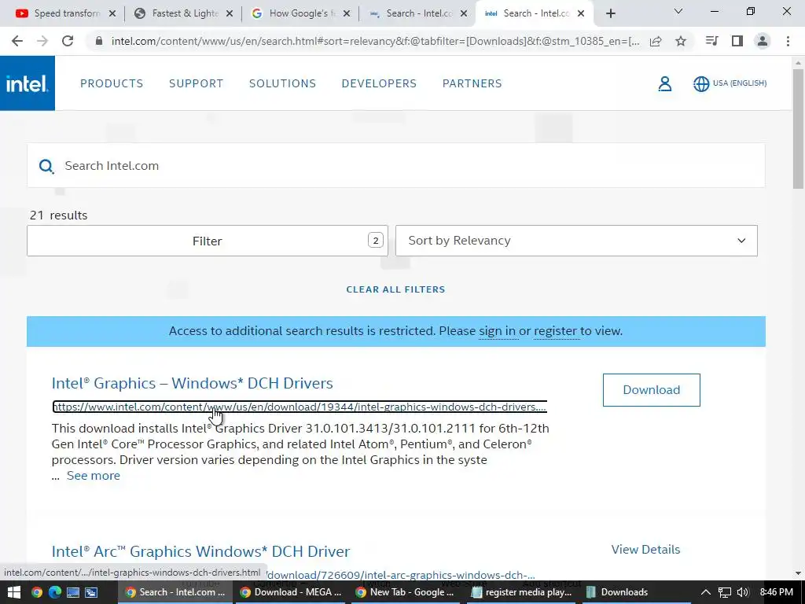Switch to How Google's tab
Image resolution: width=805 pixels, height=604 pixels.
tap(300, 13)
